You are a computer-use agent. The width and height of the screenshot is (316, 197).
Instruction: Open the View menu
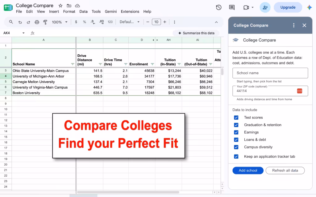(41, 11)
